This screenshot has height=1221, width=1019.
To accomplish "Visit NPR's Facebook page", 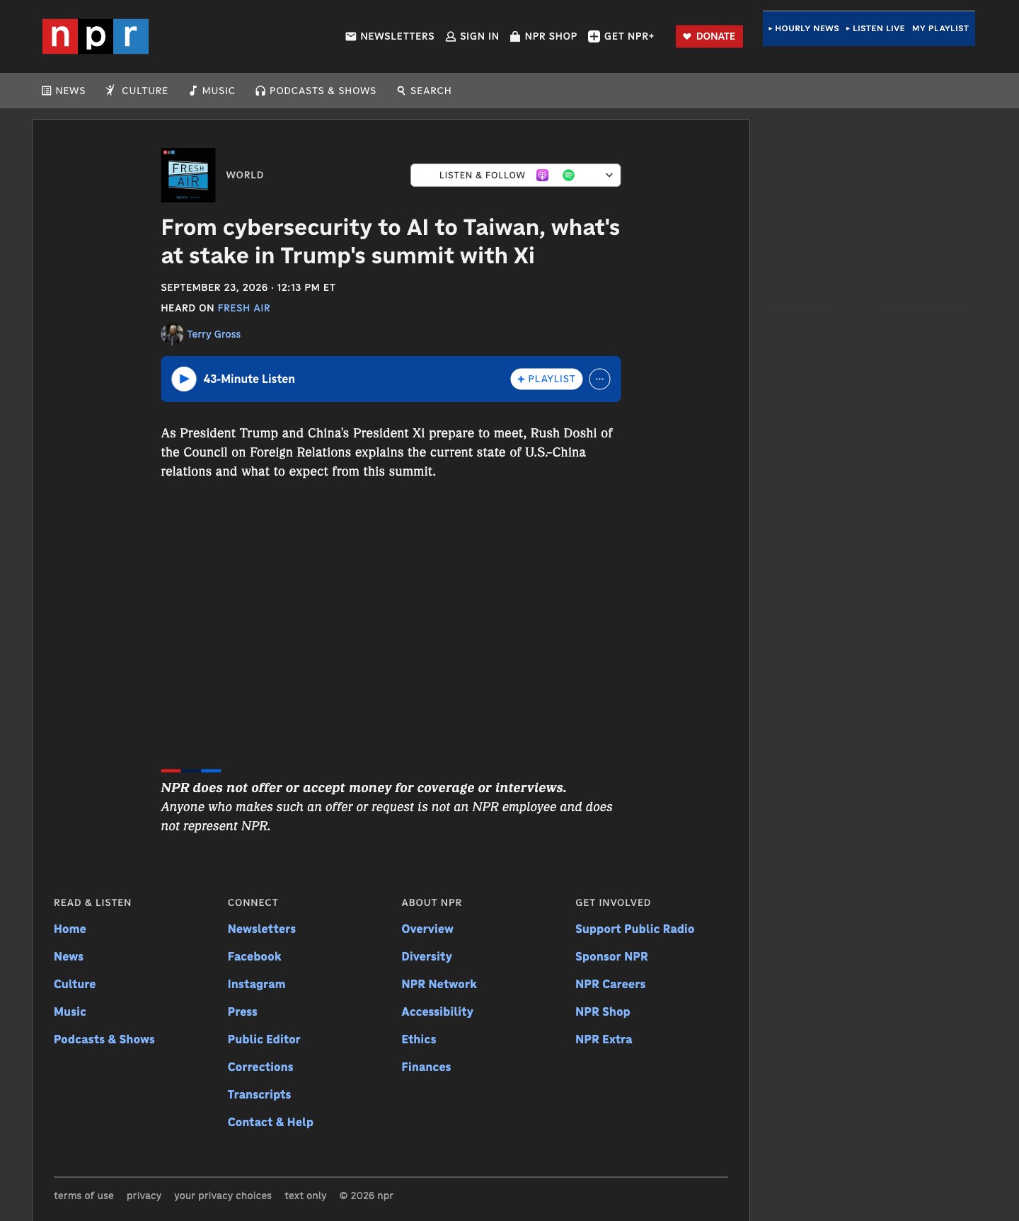I will 255,956.
